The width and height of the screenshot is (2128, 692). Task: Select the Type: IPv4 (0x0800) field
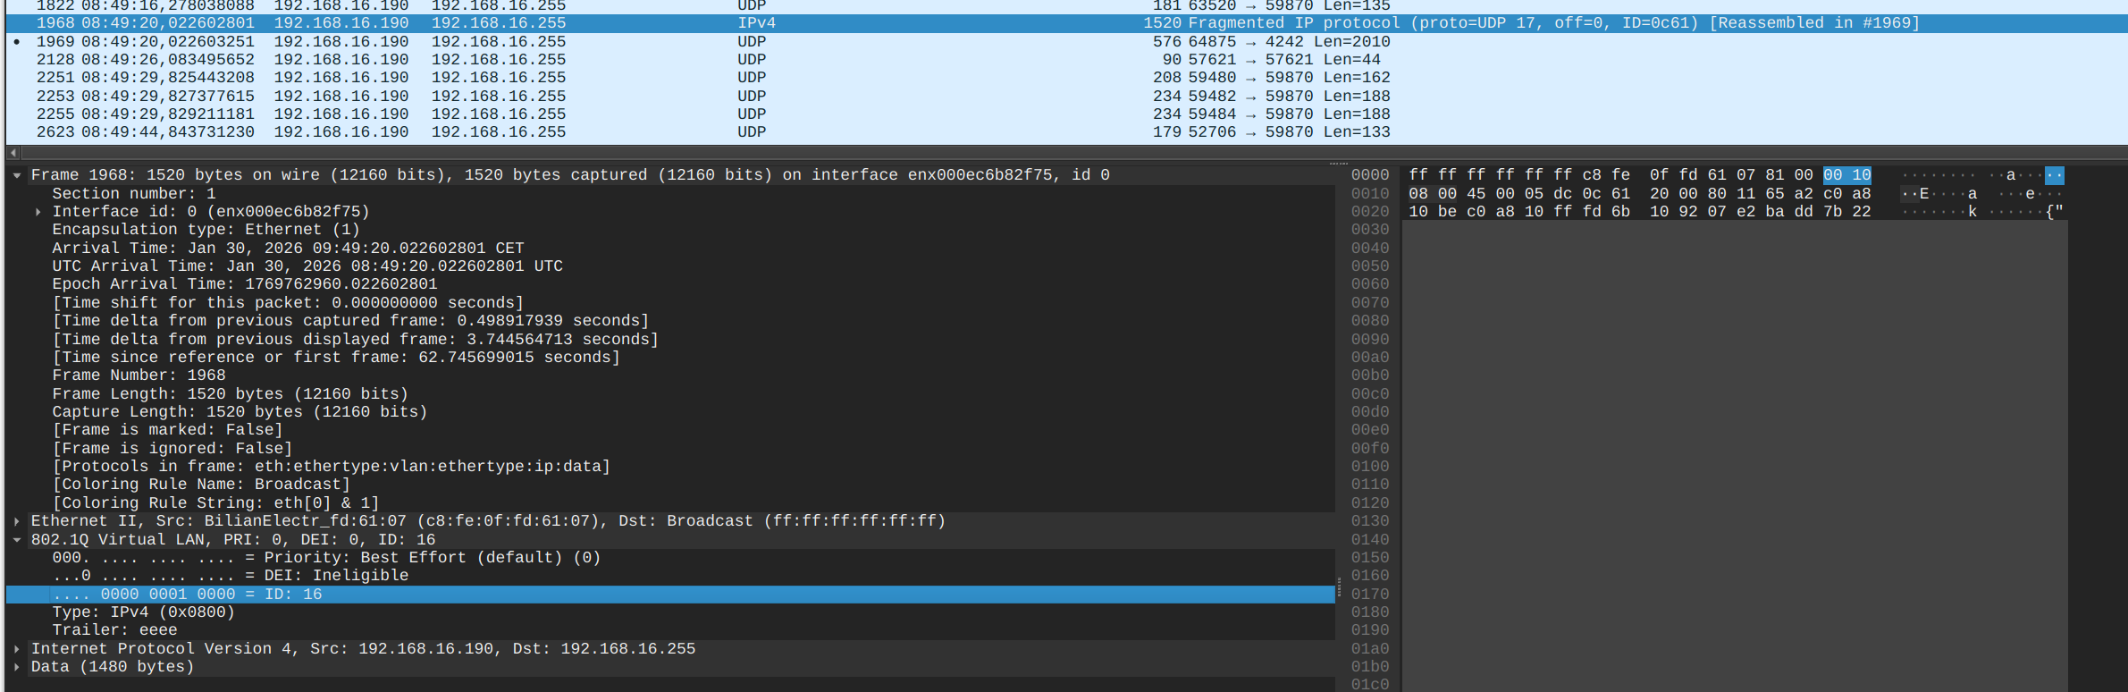pyautogui.click(x=143, y=612)
